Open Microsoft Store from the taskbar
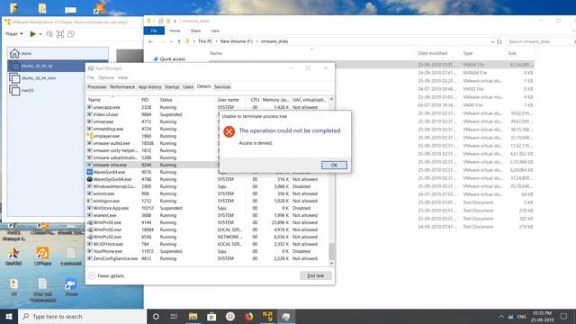This screenshot has height=324, width=576. point(211,316)
